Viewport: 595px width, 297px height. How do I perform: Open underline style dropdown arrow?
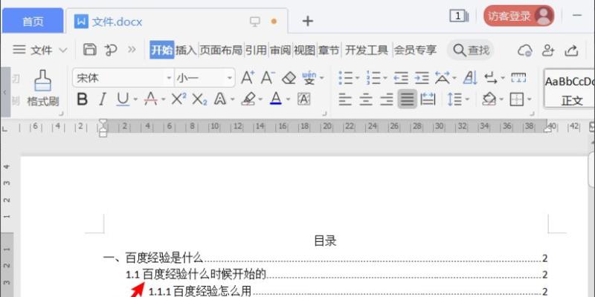point(135,100)
